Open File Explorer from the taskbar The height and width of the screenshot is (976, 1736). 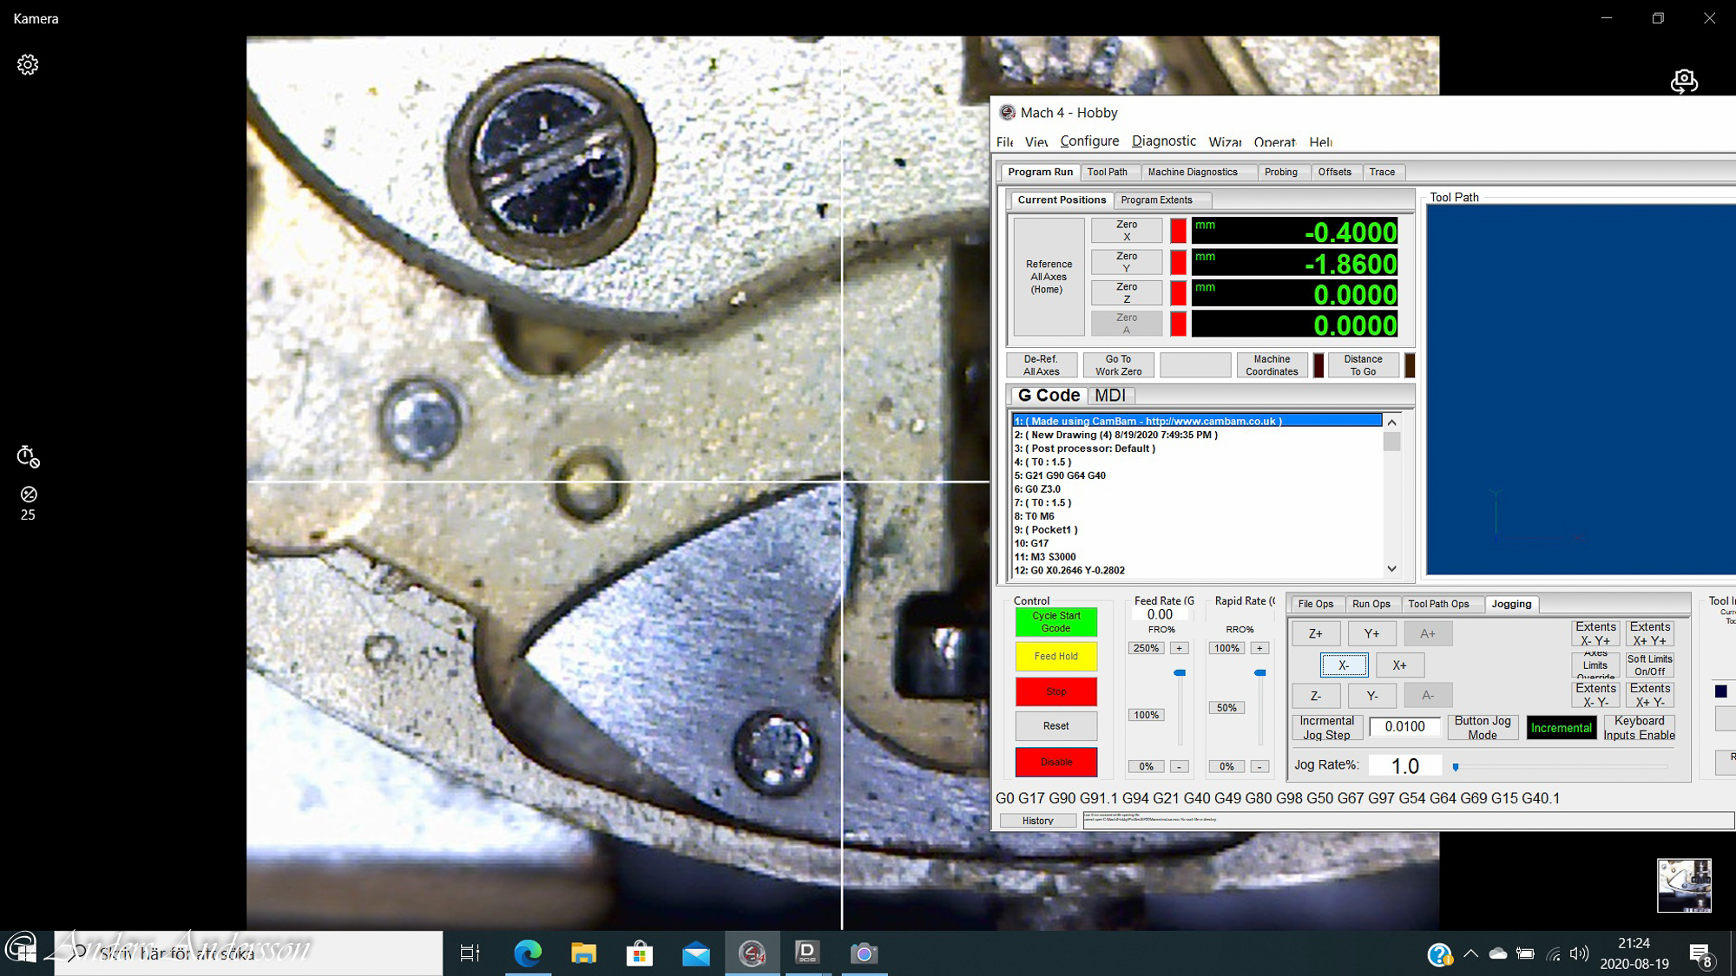click(x=583, y=953)
